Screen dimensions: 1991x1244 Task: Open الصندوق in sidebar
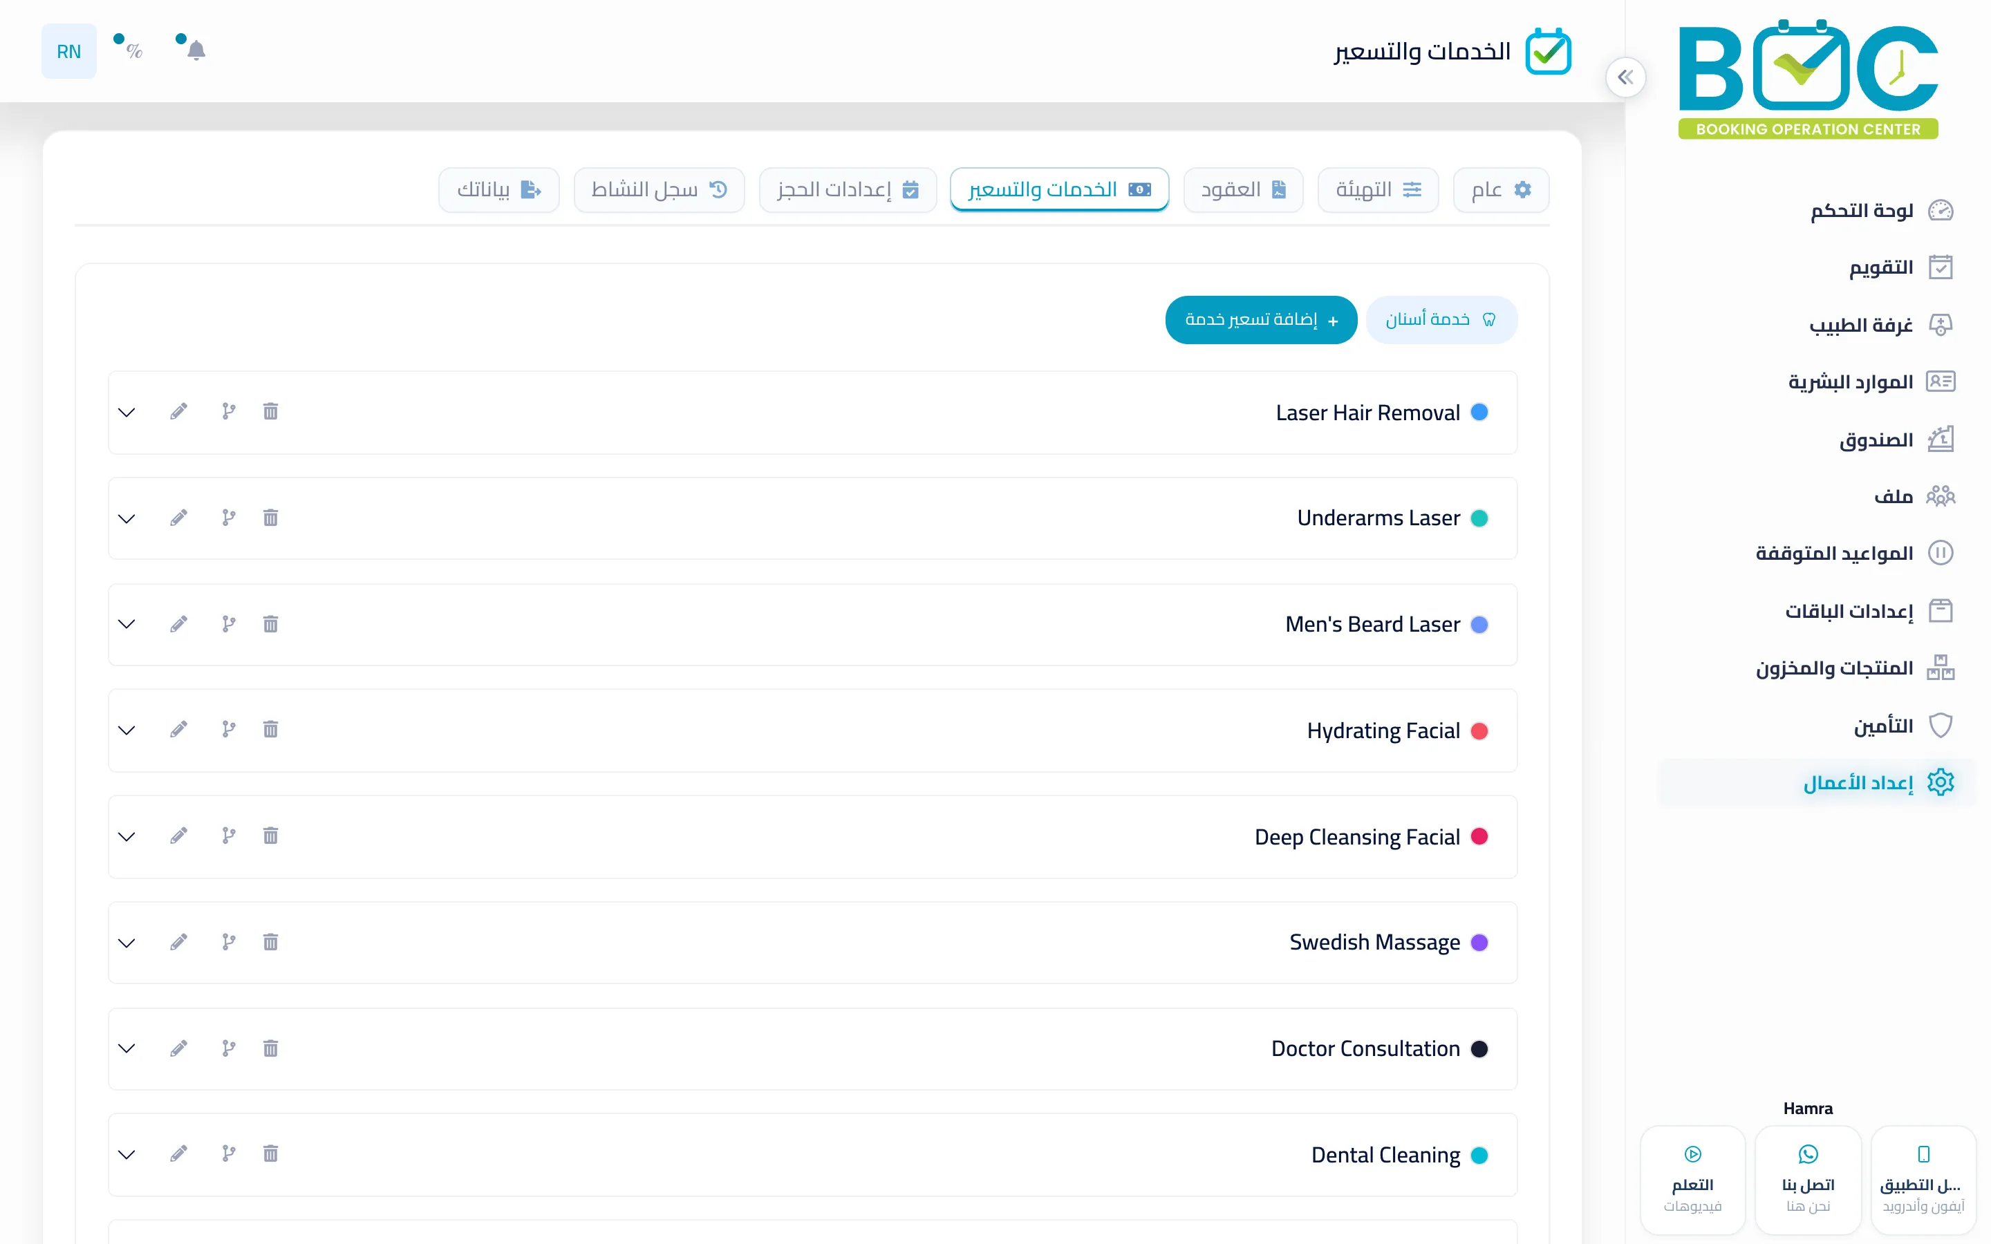1896,440
